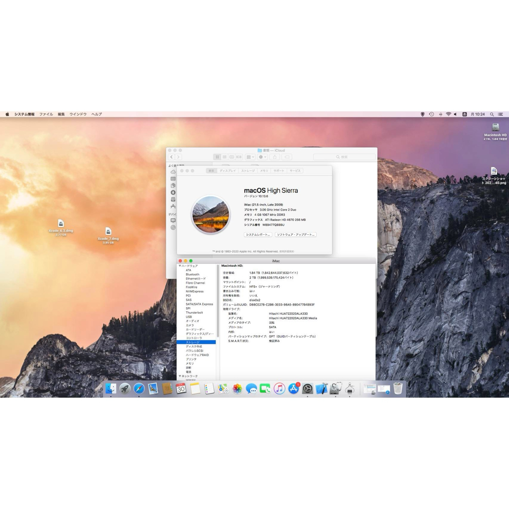Collapse the ネットワーク section triangle
Viewport: 509px width, 509px height.
[180, 376]
